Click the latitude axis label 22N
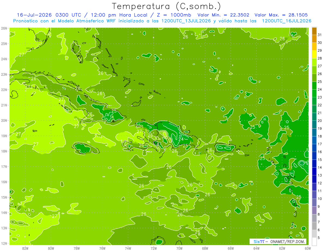 [x=4, y=90]
